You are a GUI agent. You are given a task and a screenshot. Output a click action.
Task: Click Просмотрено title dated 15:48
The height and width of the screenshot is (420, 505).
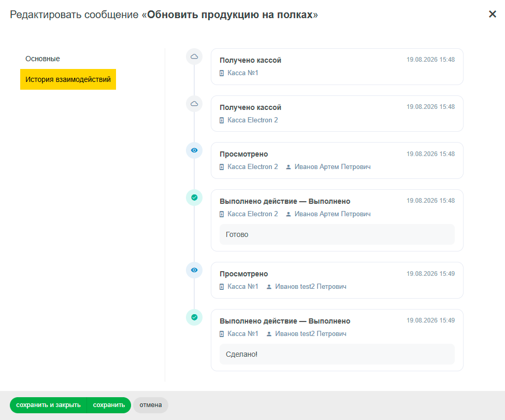[x=243, y=154]
